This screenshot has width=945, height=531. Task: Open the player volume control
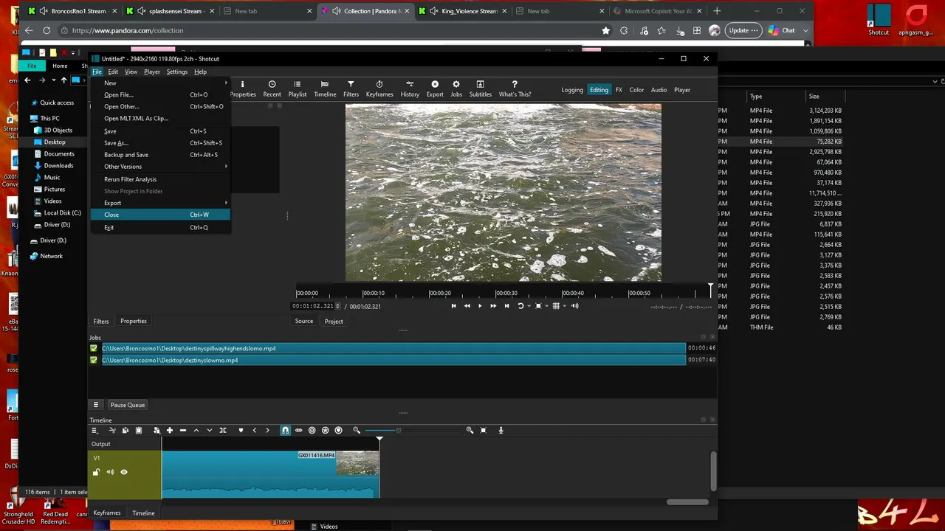574,306
